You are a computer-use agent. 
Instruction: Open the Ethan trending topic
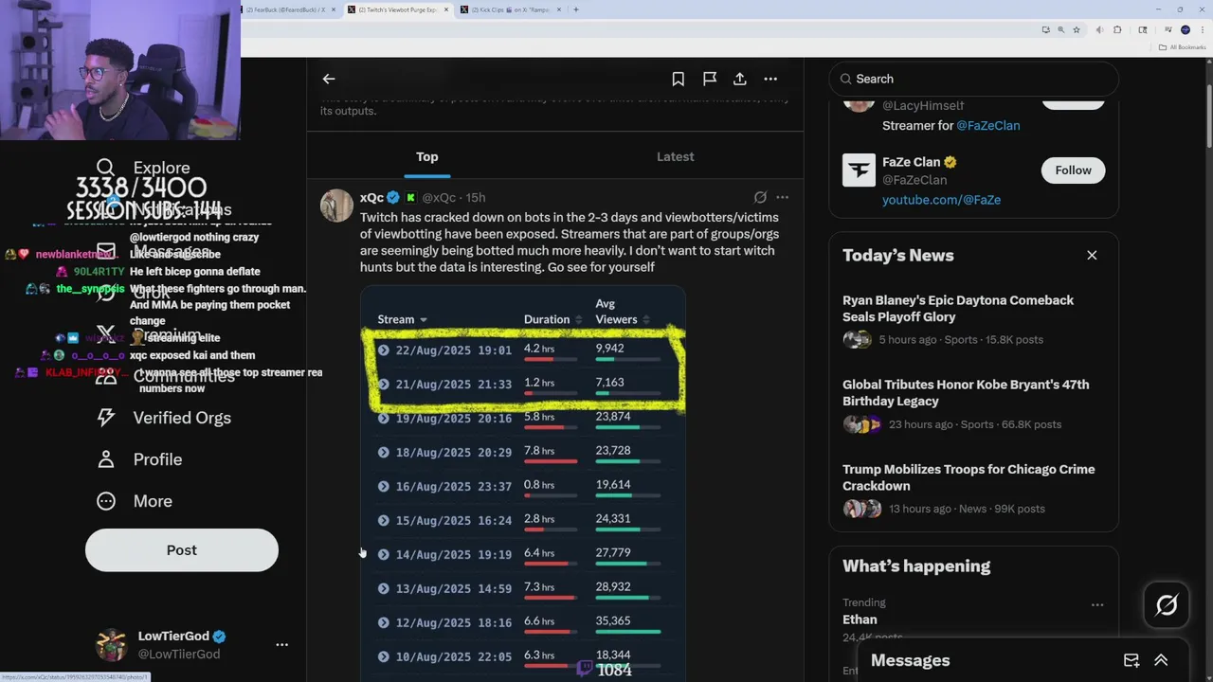860,619
